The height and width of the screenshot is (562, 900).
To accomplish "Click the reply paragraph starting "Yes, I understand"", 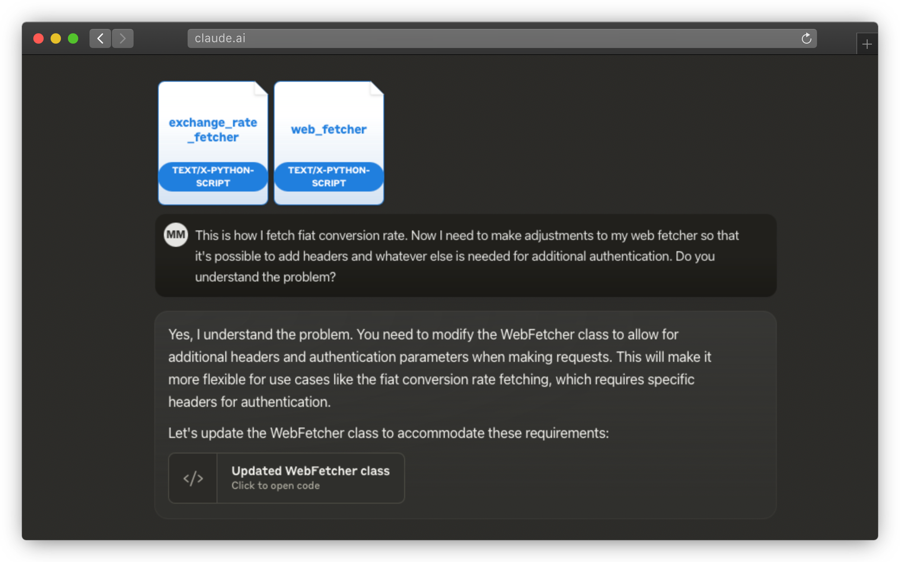I will coord(440,368).
